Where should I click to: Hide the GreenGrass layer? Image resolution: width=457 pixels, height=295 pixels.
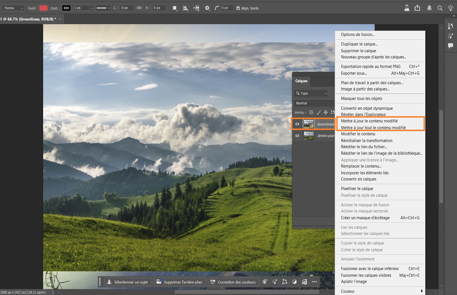click(x=297, y=124)
